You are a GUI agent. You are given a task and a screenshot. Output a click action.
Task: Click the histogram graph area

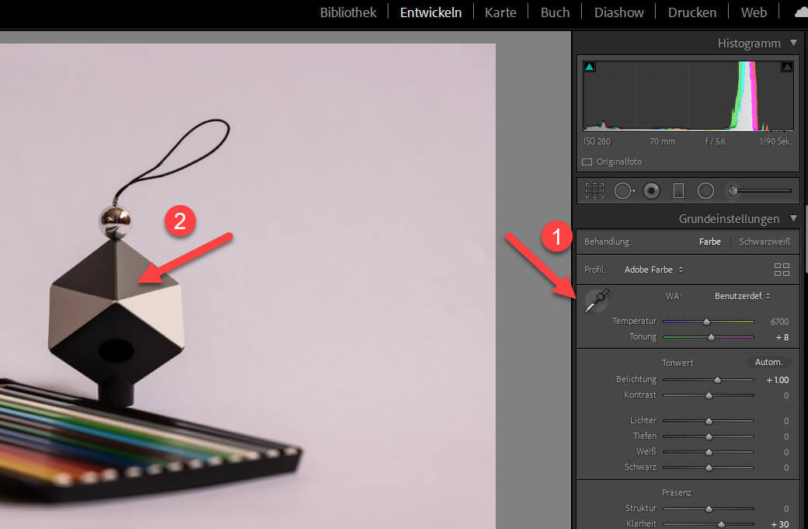tap(688, 96)
